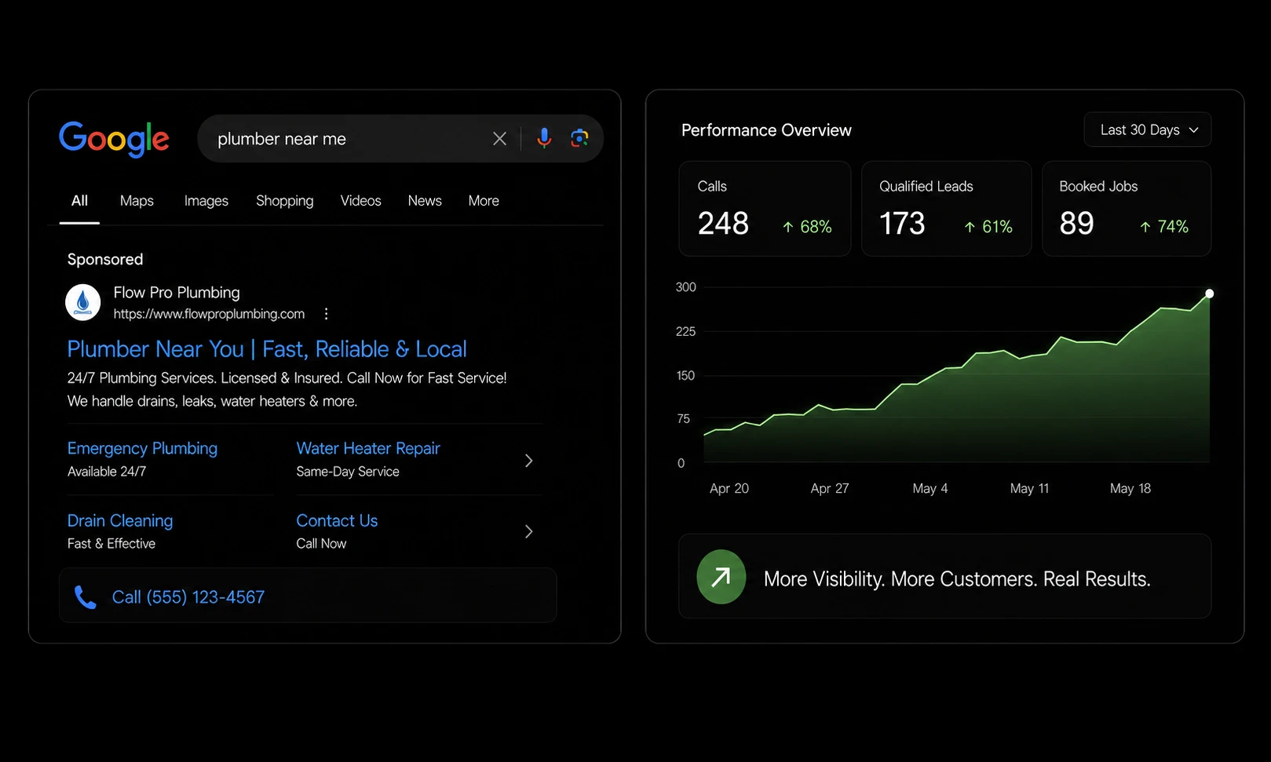Image resolution: width=1271 pixels, height=762 pixels.
Task: Click the 'Available 24/7' subtitle
Action: [107, 472]
